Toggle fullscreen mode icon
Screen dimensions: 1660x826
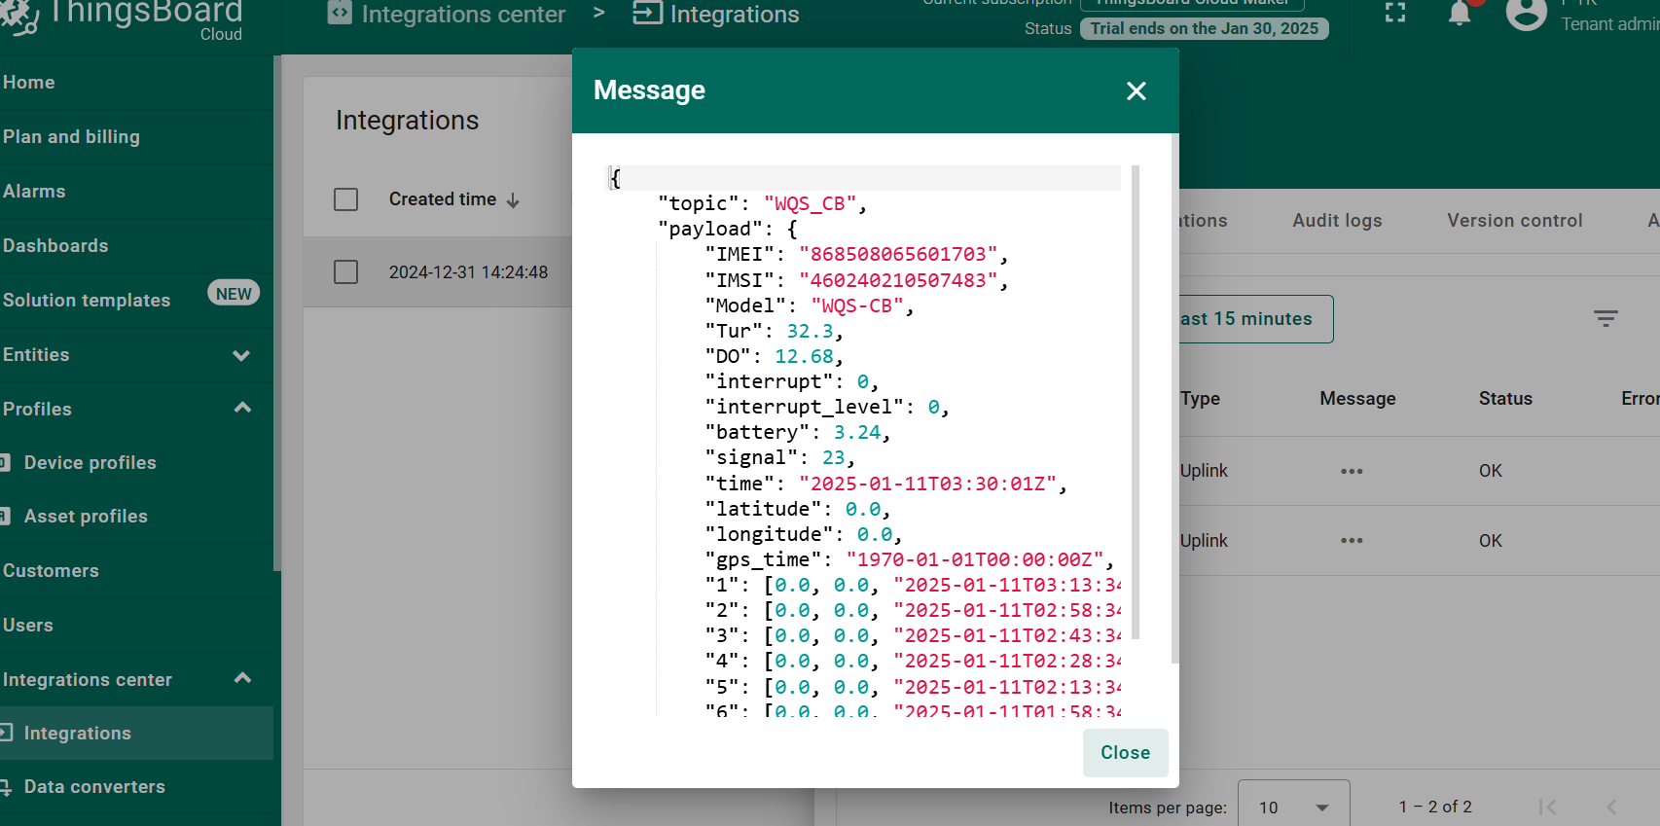pyautogui.click(x=1395, y=13)
